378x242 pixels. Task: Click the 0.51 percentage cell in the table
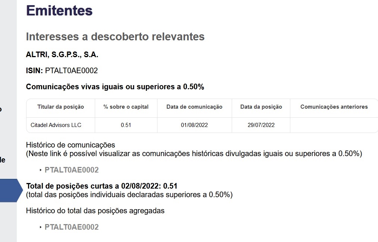(126, 125)
